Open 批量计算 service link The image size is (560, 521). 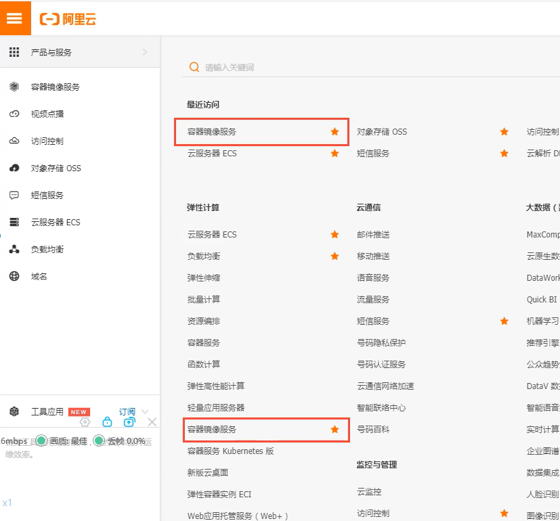(204, 299)
